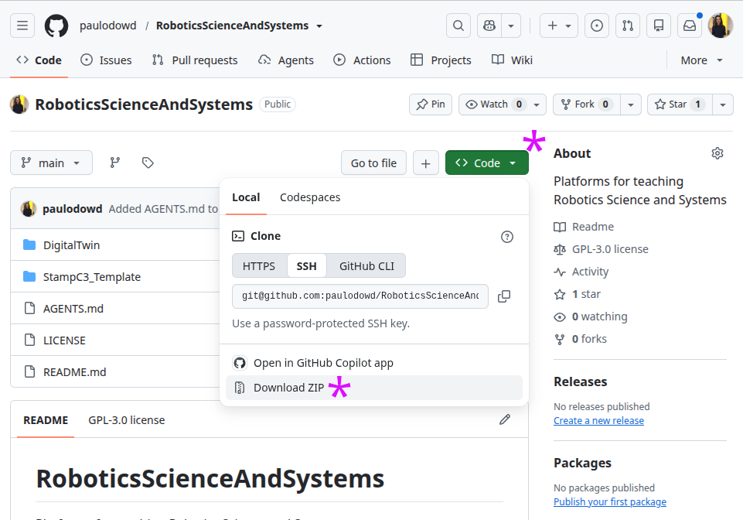Edit README with pencil icon
The image size is (743, 520).
(x=505, y=419)
